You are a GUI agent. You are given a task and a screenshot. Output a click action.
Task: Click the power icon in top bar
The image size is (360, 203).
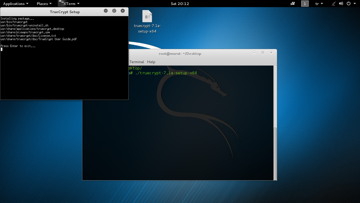348,4
